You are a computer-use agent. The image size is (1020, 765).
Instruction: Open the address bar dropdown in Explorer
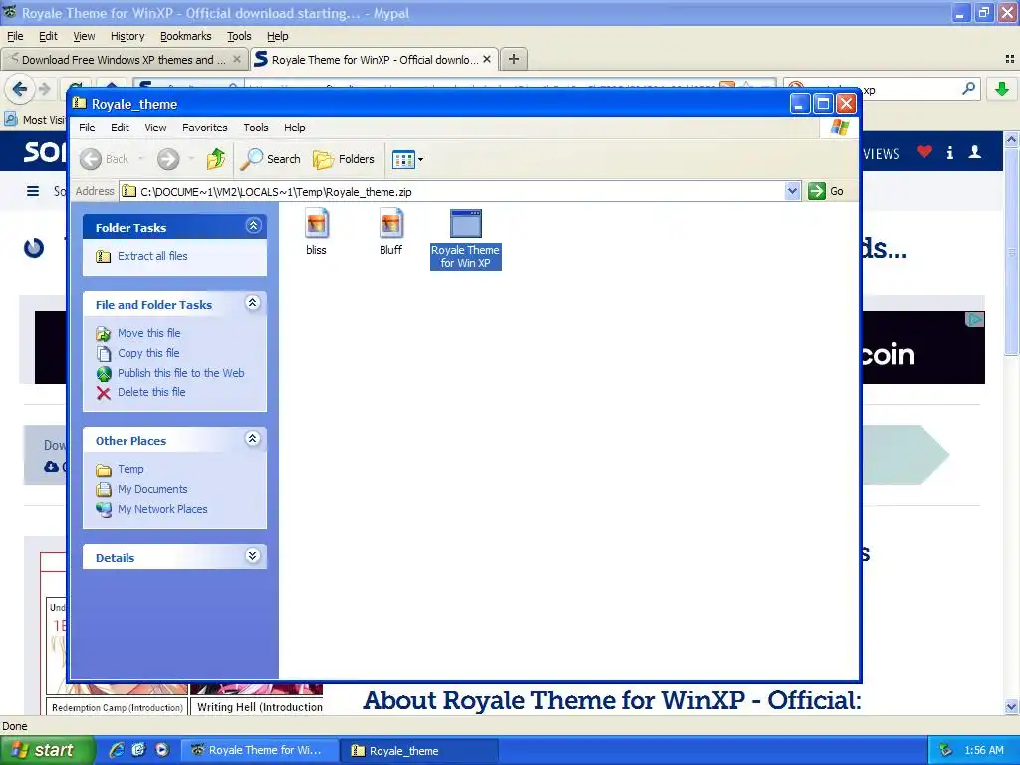(x=792, y=191)
